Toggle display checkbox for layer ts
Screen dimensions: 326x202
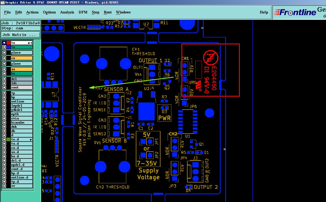point(4,47)
